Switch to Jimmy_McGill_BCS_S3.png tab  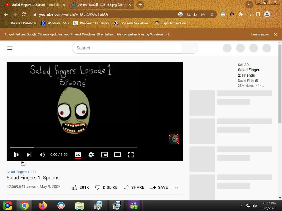pos(101,5)
